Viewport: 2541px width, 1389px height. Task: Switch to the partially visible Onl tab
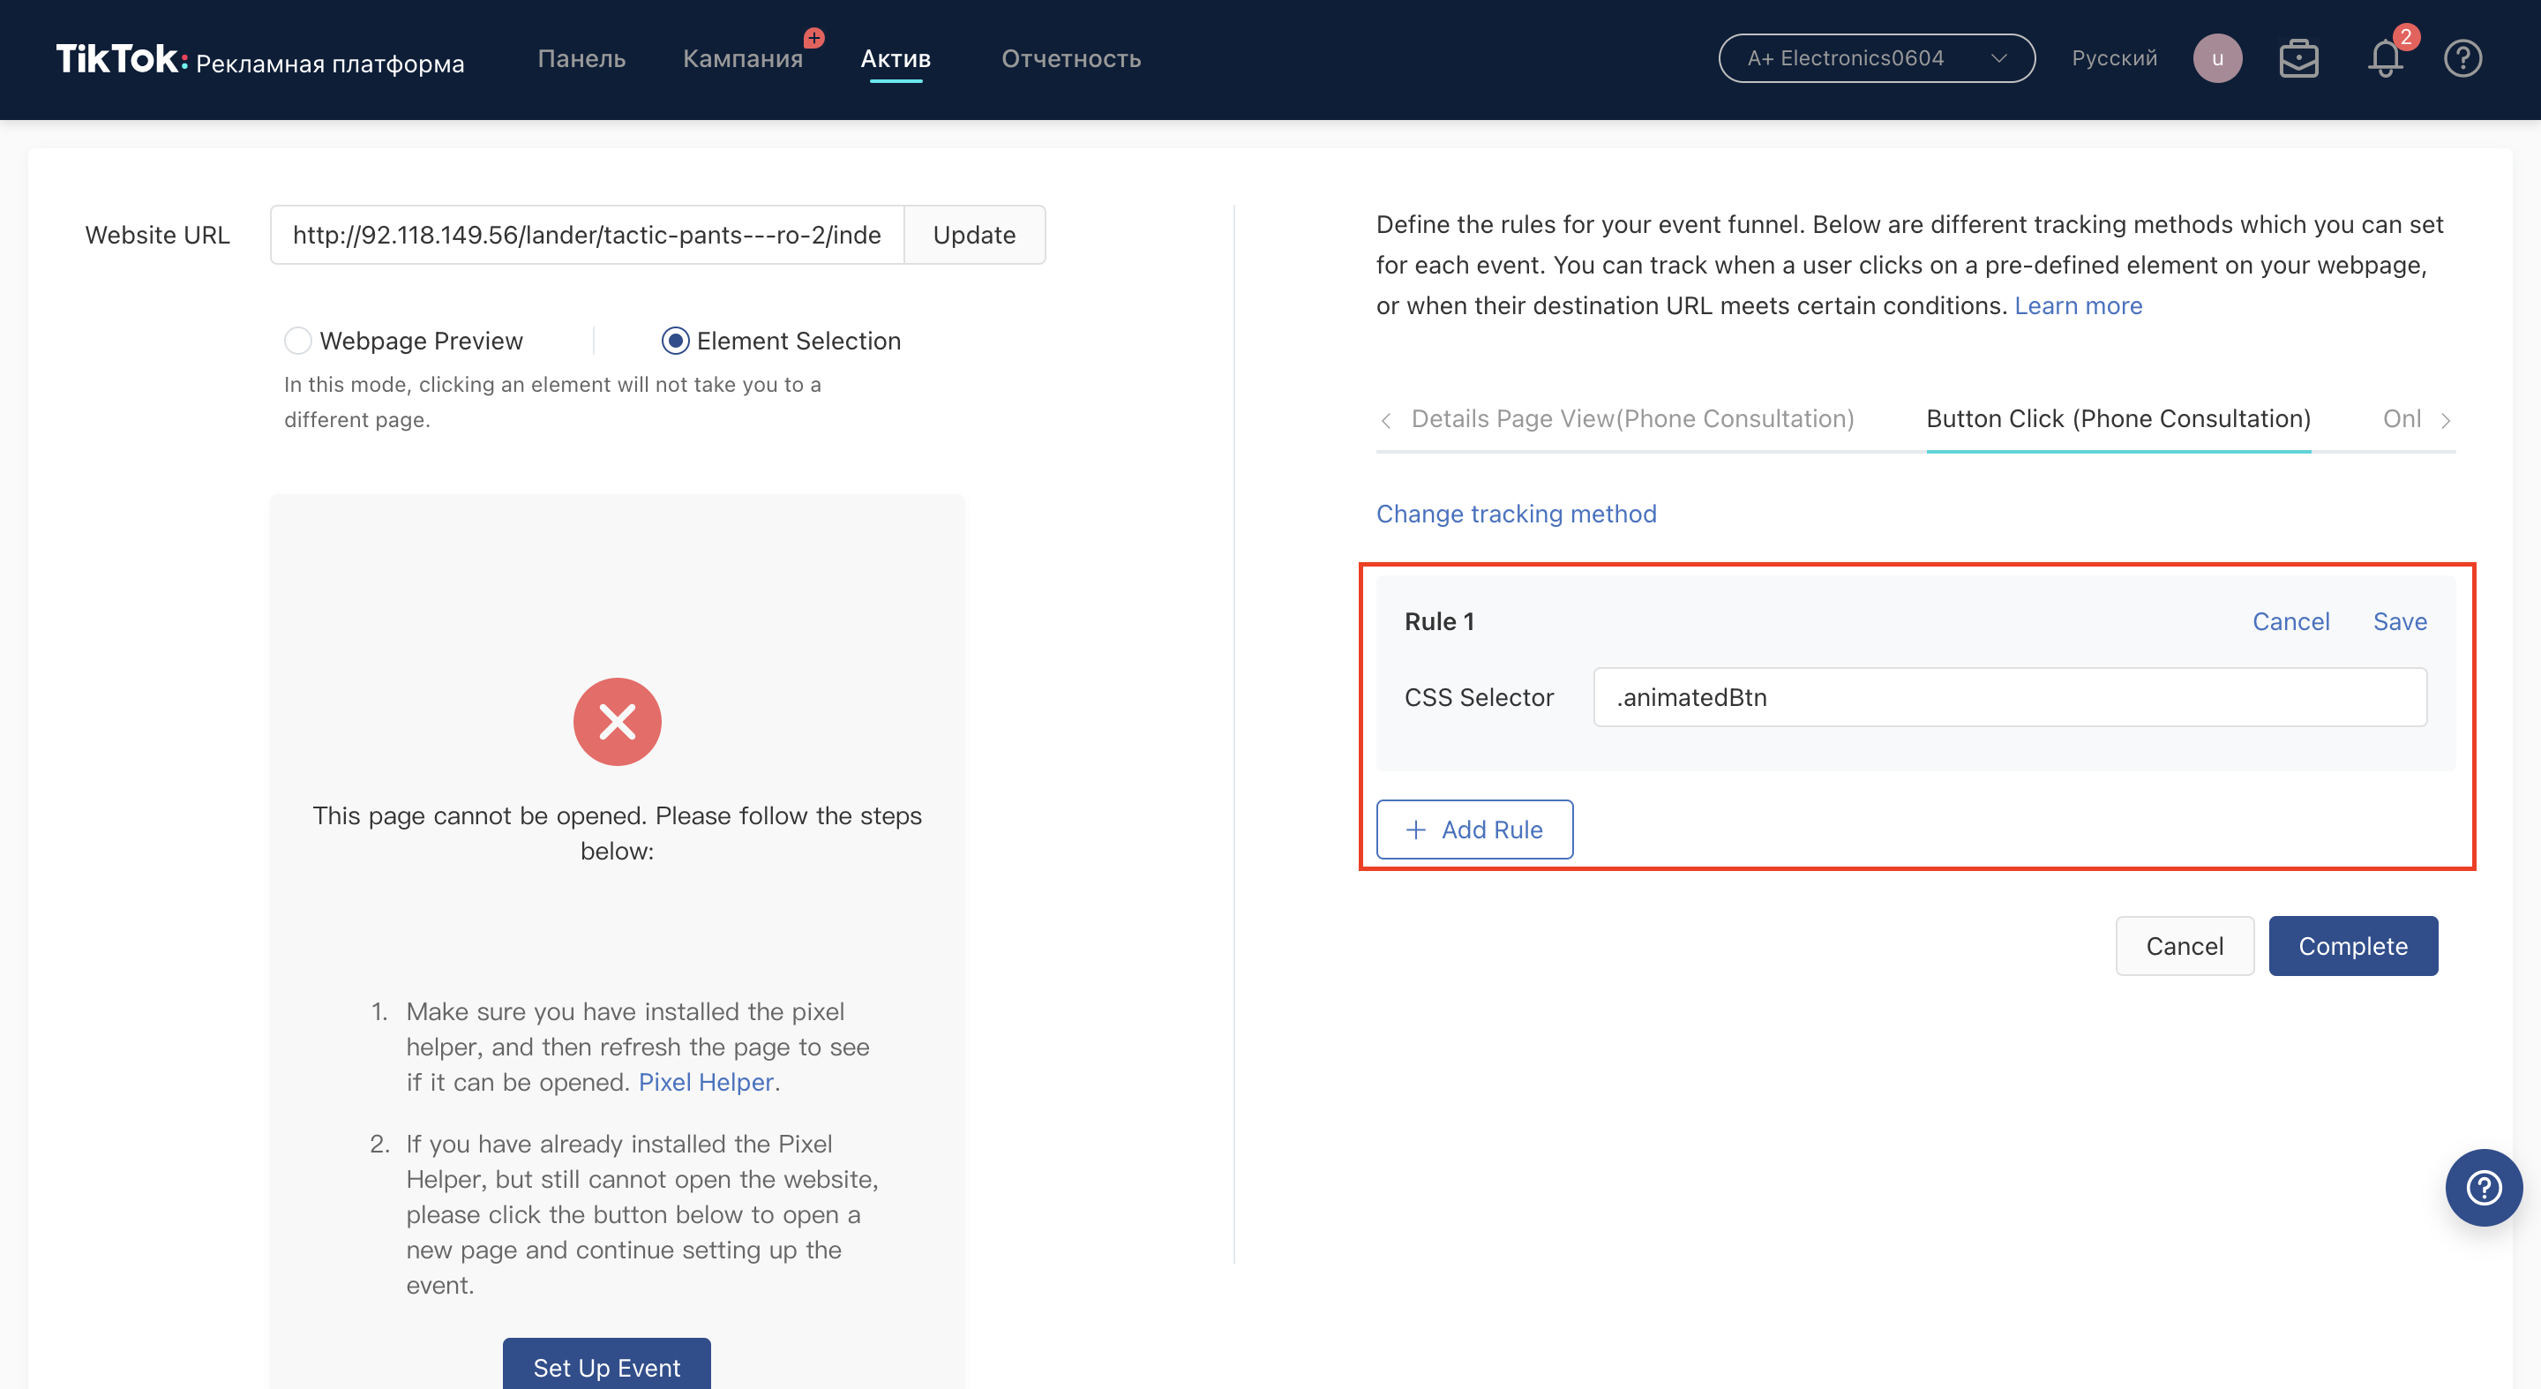click(x=2401, y=418)
